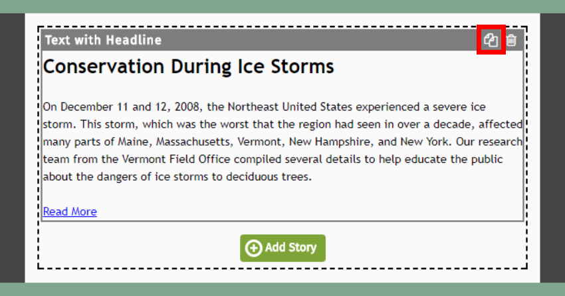Click empty space right of Read More
The height and width of the screenshot is (296, 565).
[310, 212]
